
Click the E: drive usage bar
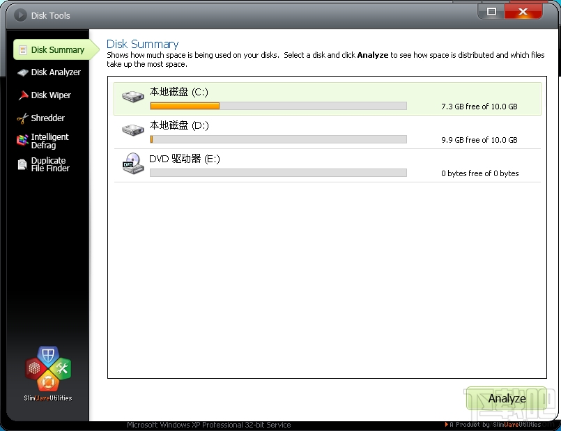[x=278, y=173]
